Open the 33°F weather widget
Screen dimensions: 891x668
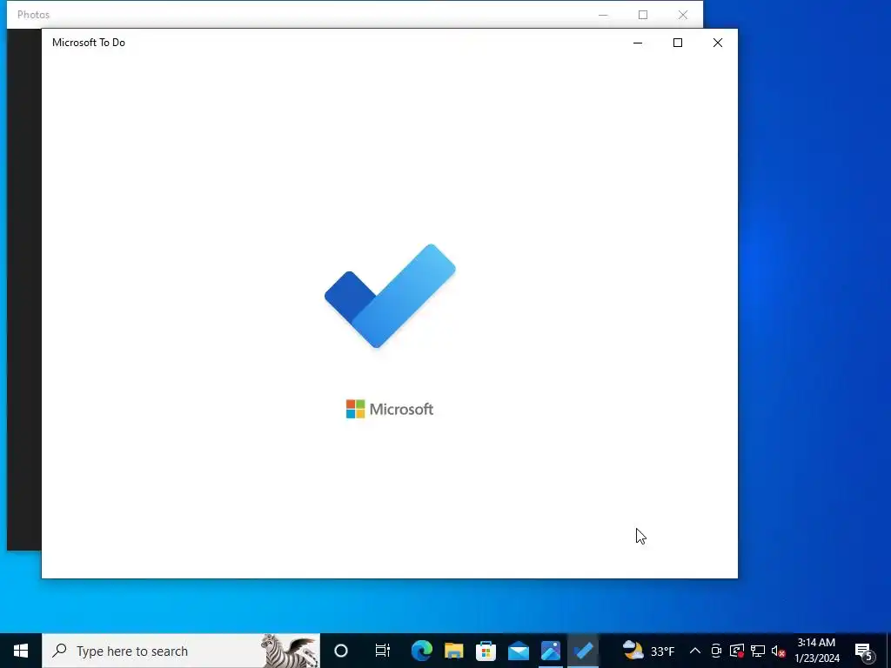tap(648, 651)
